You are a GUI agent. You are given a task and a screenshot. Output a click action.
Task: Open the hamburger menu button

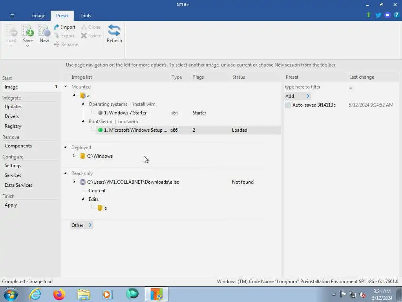pyautogui.click(x=12, y=16)
